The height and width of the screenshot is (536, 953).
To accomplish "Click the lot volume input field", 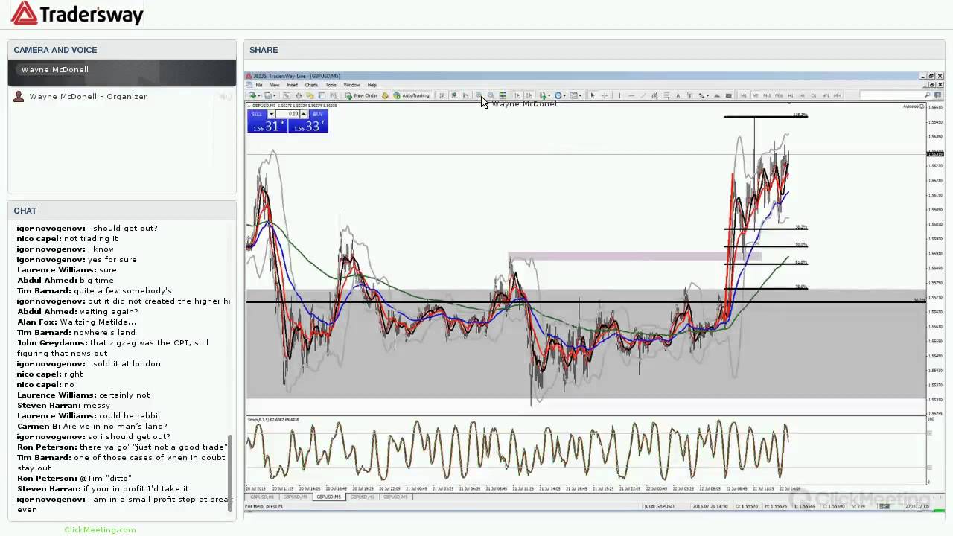I will (288, 114).
